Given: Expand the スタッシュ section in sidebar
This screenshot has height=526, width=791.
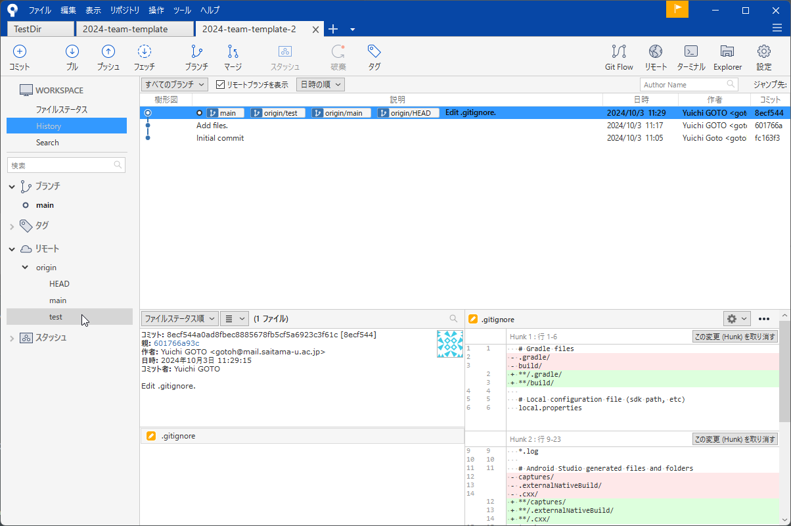Looking at the screenshot, I should tap(12, 338).
